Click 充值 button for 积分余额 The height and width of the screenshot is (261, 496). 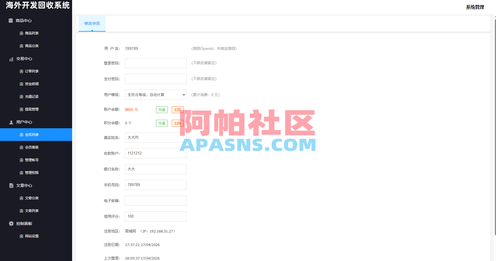[162, 123]
